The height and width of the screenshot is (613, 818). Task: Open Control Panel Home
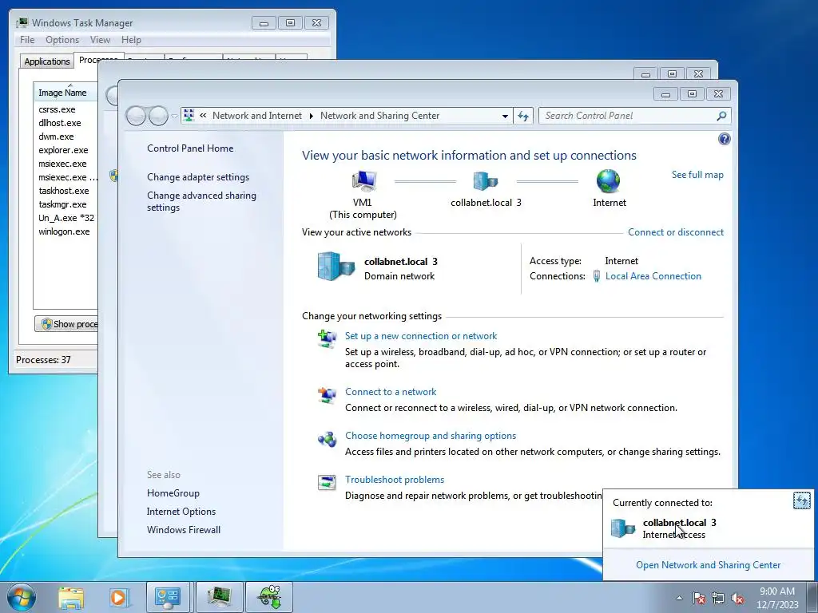[190, 148]
